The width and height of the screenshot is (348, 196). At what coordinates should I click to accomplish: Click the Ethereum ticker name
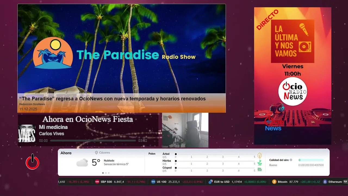[x=335, y=182]
